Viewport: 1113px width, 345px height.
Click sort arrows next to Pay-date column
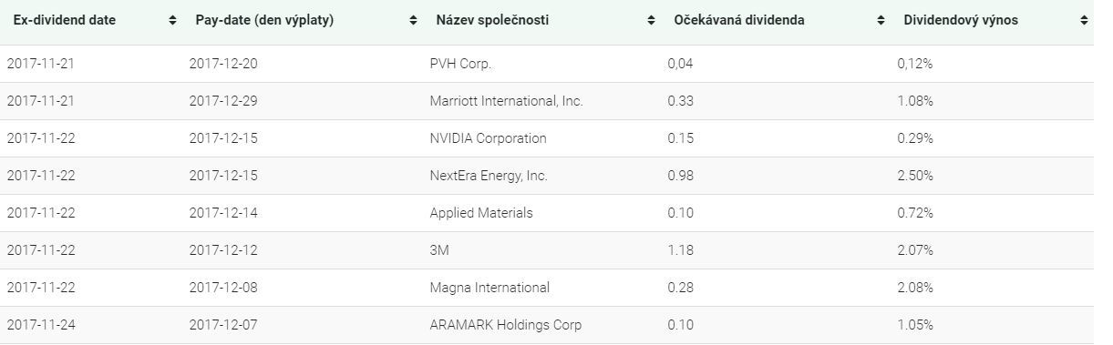[414, 21]
